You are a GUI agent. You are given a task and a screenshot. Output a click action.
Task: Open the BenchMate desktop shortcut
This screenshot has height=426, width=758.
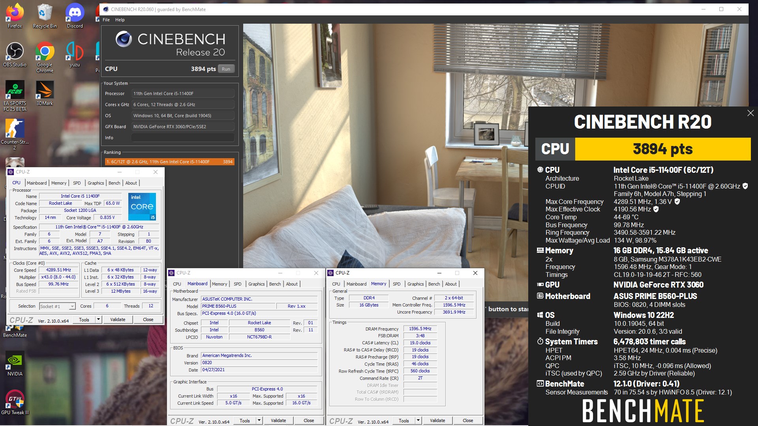15,331
